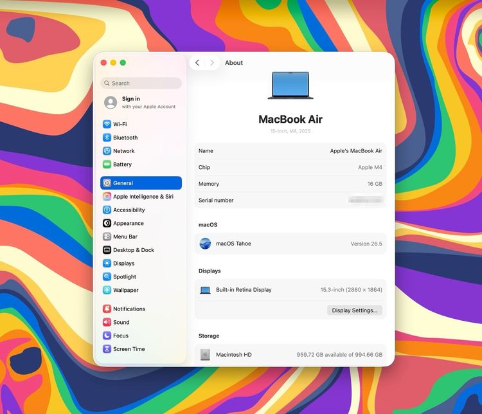Open Notifications settings
Image resolution: width=482 pixels, height=414 pixels.
[x=141, y=309]
